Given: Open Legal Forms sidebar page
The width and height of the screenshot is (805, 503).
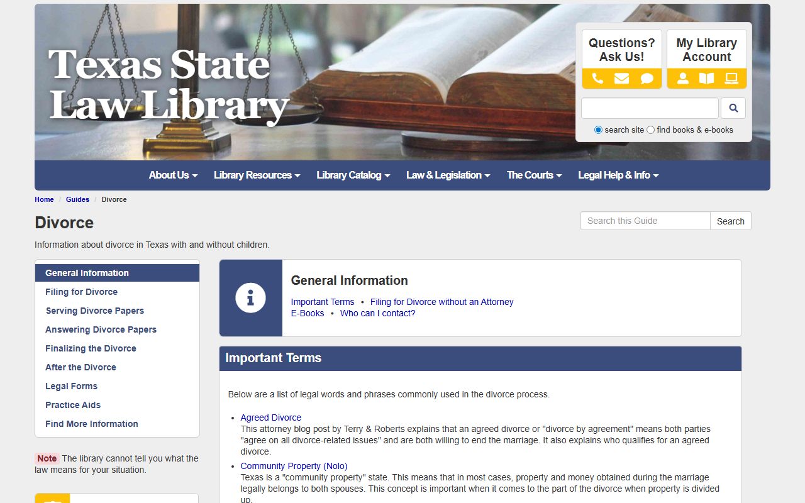Looking at the screenshot, I should (117, 386).
